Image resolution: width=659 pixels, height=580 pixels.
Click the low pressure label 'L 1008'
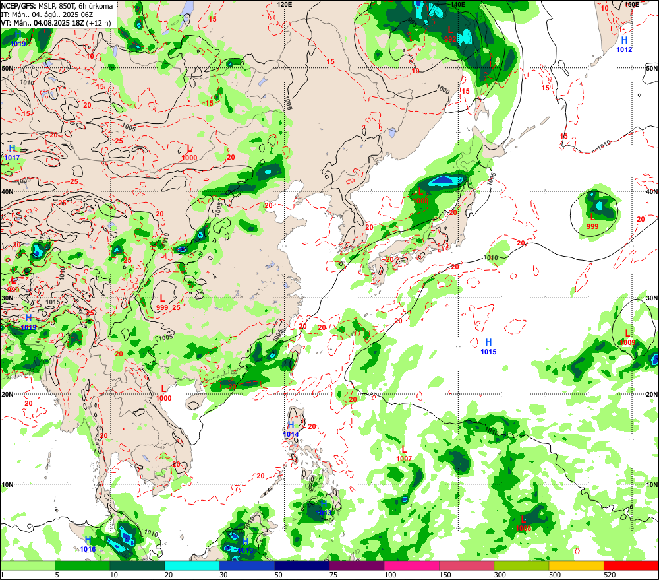point(523,524)
